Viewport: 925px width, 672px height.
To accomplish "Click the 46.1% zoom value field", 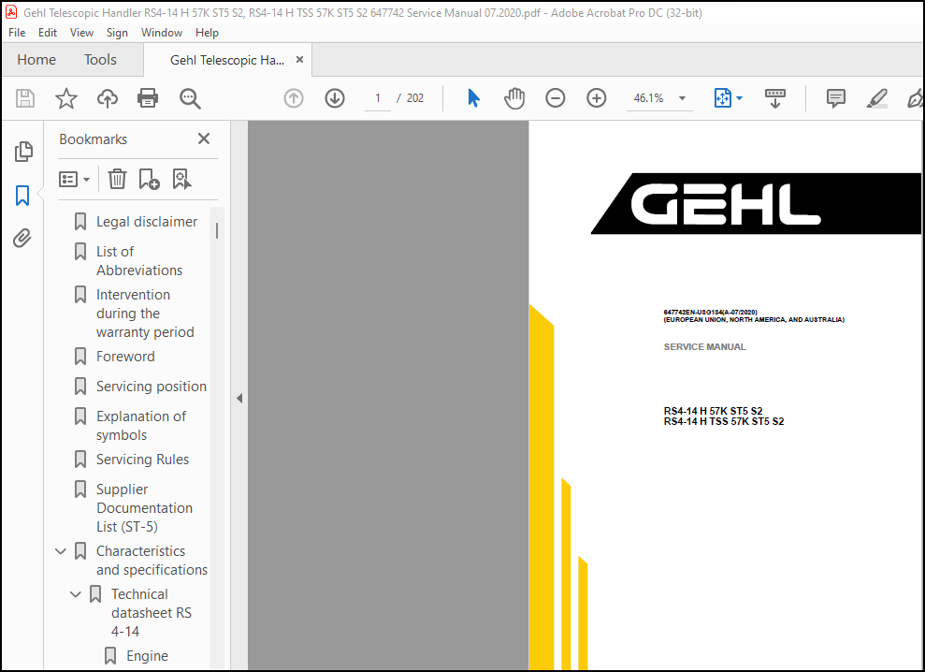I will point(648,98).
